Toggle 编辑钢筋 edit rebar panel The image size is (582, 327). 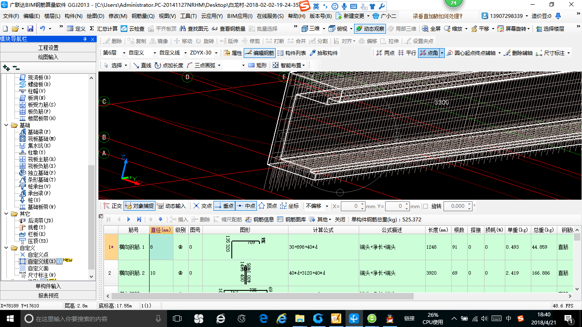coord(259,53)
